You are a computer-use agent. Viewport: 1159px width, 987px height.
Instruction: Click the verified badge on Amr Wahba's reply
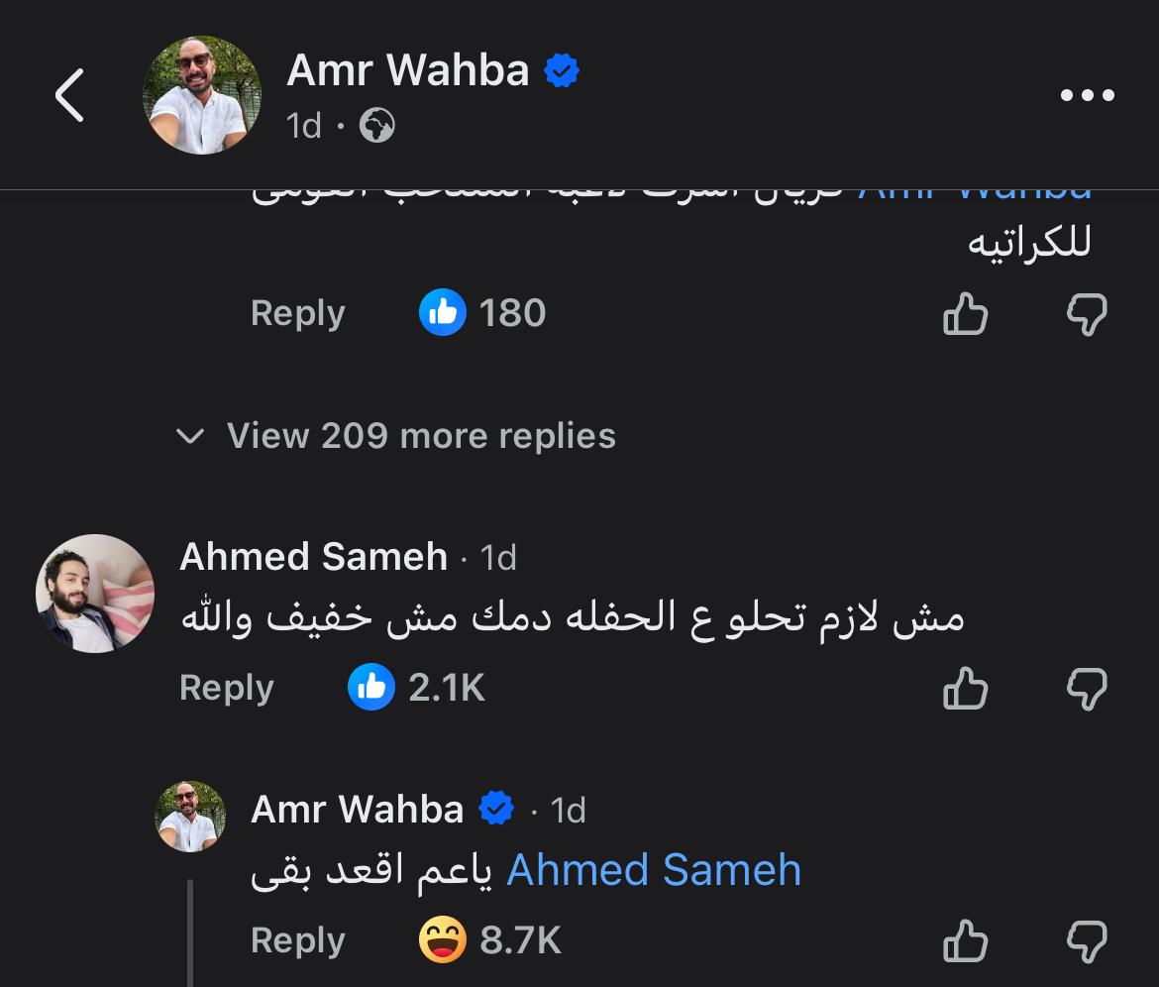point(496,809)
